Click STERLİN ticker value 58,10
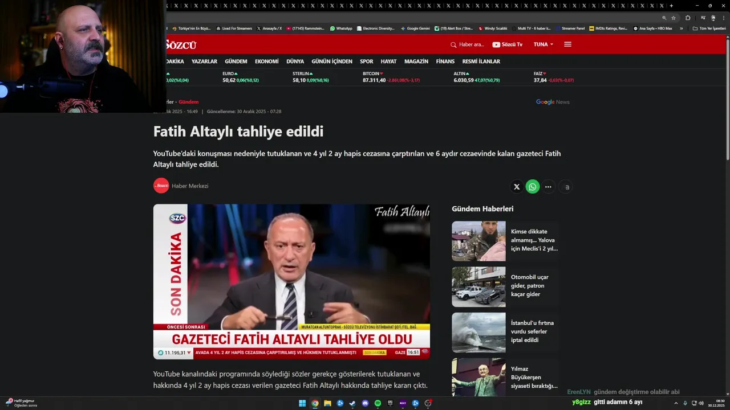730x410 pixels. 299,80
